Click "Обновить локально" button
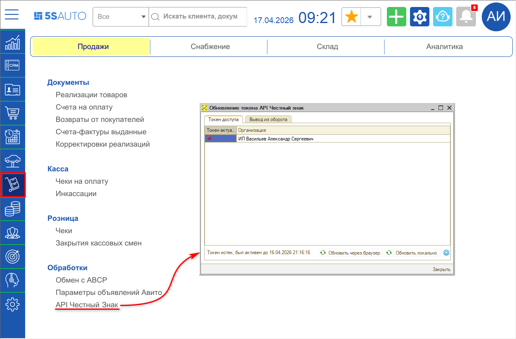The image size is (516, 339). click(x=412, y=252)
